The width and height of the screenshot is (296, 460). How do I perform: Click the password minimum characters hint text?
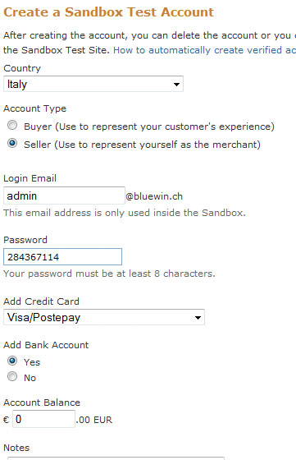pos(109,274)
